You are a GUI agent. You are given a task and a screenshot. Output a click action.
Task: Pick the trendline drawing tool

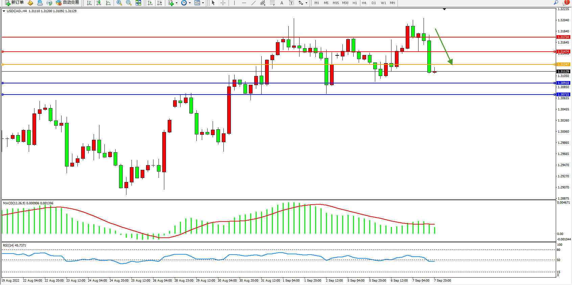coord(253,3)
